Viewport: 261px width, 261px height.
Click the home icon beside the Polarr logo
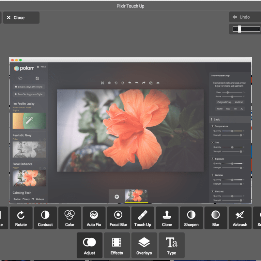pyautogui.click(x=38, y=67)
